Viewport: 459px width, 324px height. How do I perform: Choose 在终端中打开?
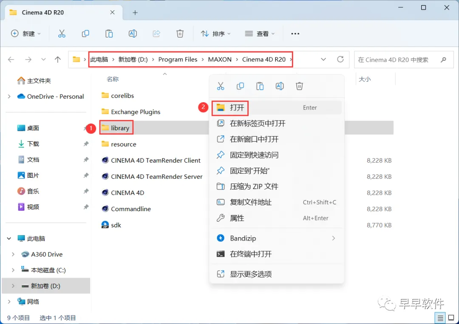click(276, 254)
